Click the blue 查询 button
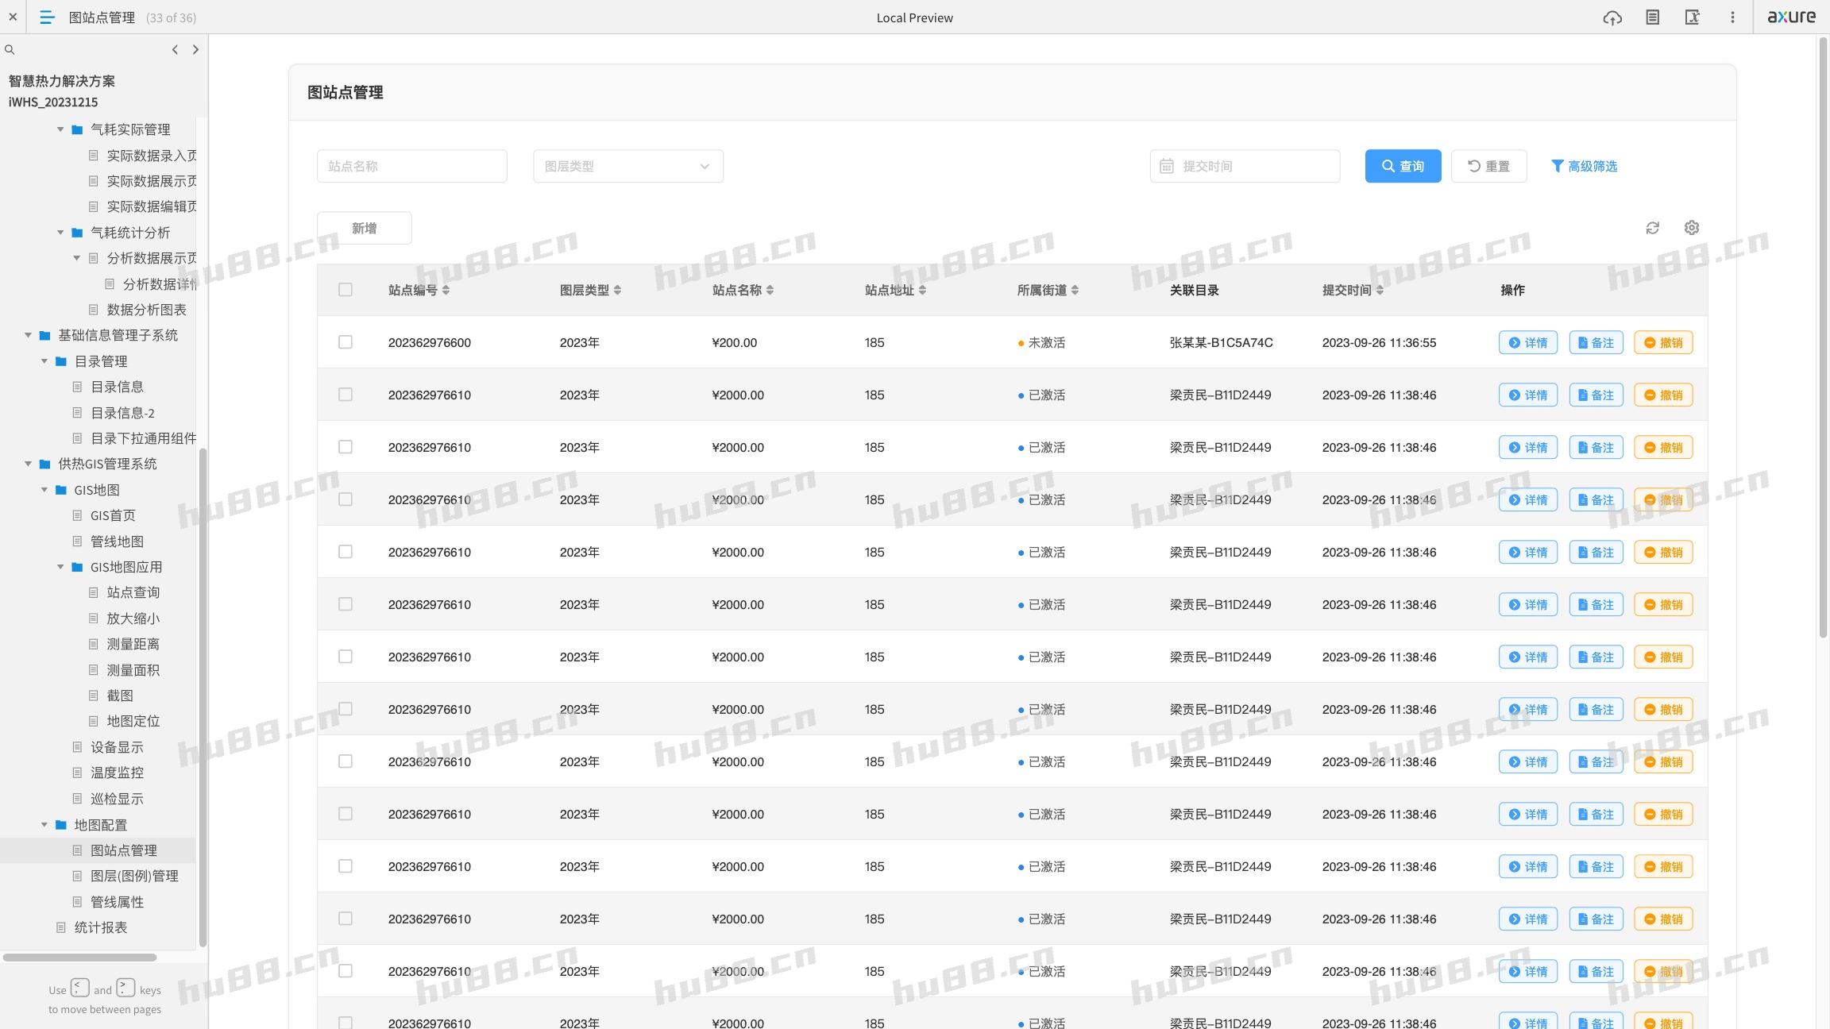 (1402, 166)
